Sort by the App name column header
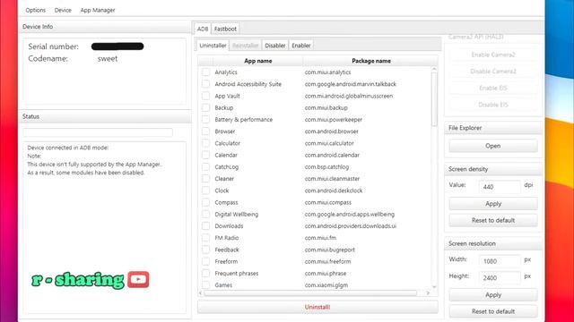The width and height of the screenshot is (574, 322). coord(258,61)
